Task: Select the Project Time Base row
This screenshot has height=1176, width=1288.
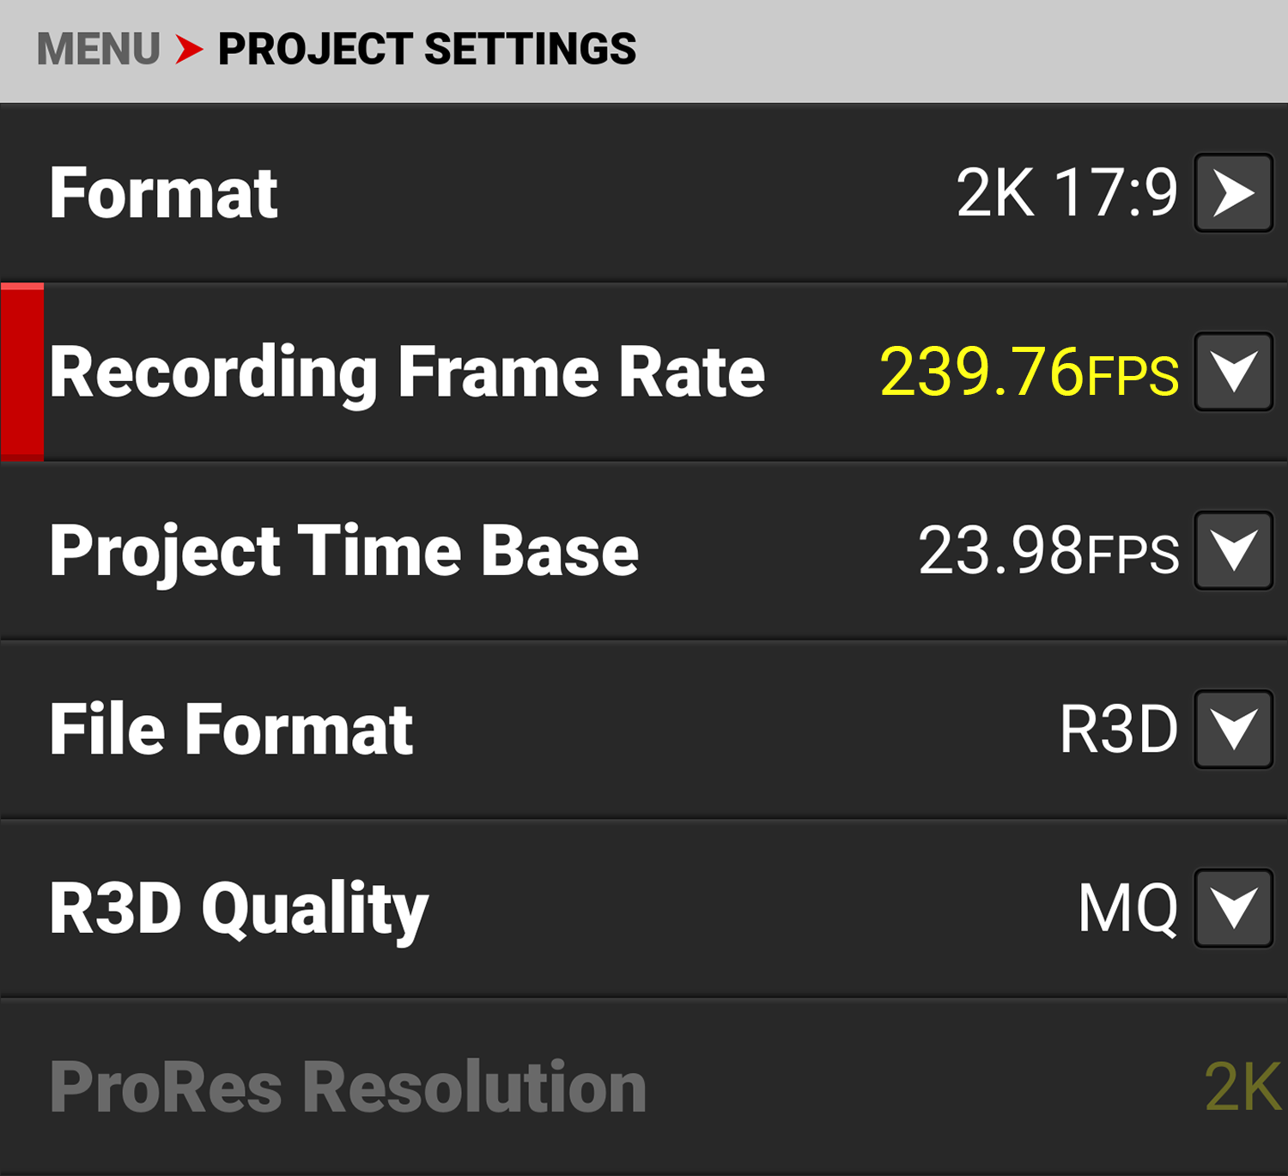Action: (343, 550)
